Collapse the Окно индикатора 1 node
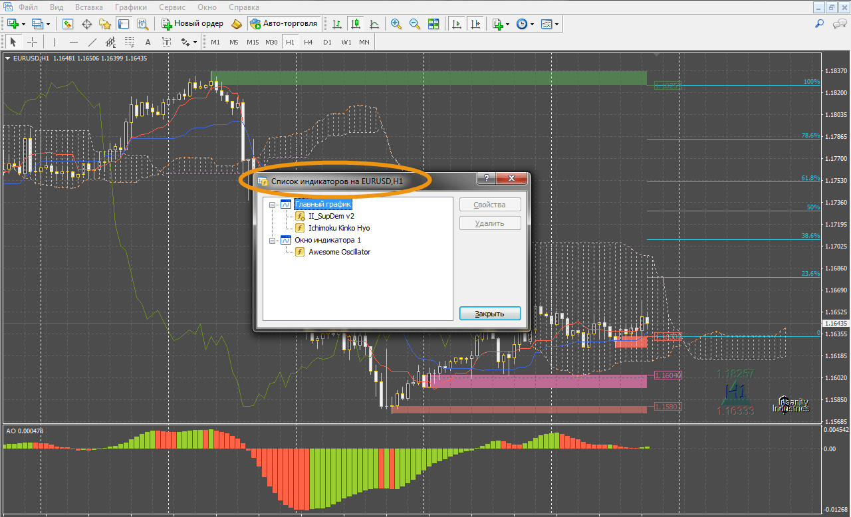 [x=272, y=241]
